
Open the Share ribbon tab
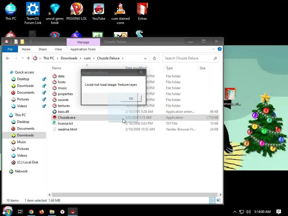tap(43, 49)
